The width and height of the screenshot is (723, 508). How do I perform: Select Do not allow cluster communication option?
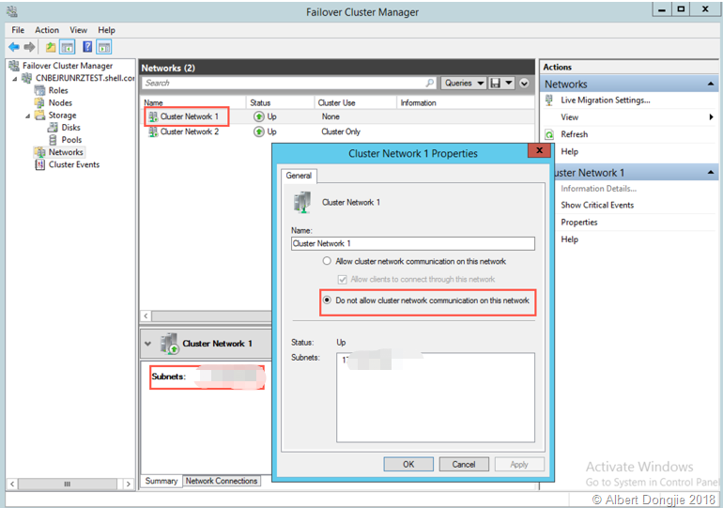point(327,300)
